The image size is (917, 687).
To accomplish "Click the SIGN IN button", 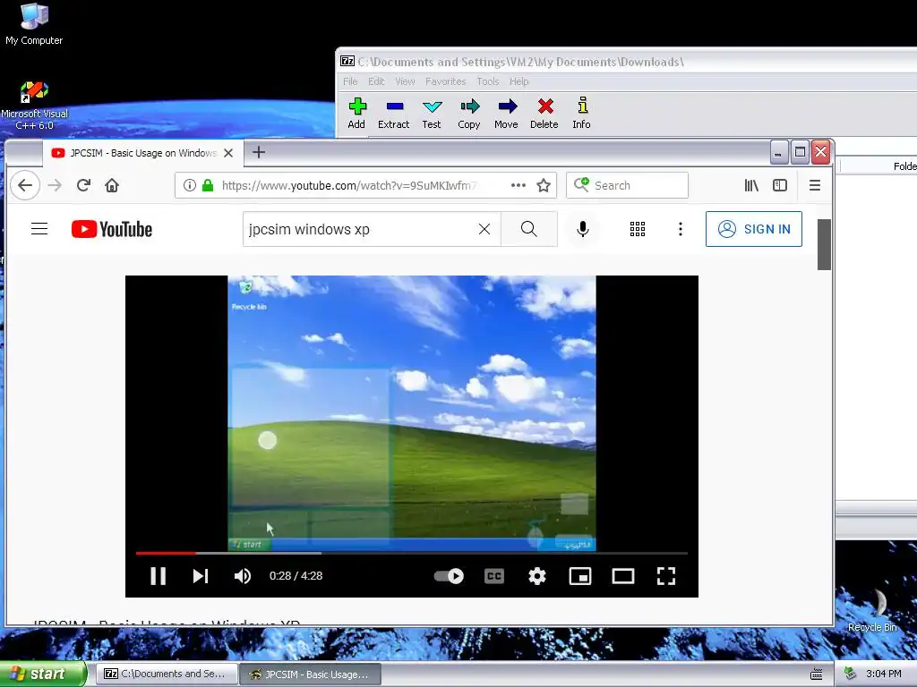I will [x=754, y=229].
